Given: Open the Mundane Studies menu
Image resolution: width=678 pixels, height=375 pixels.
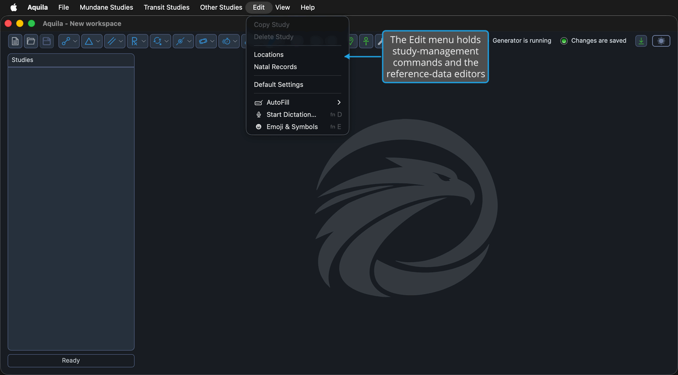Looking at the screenshot, I should click(106, 7).
